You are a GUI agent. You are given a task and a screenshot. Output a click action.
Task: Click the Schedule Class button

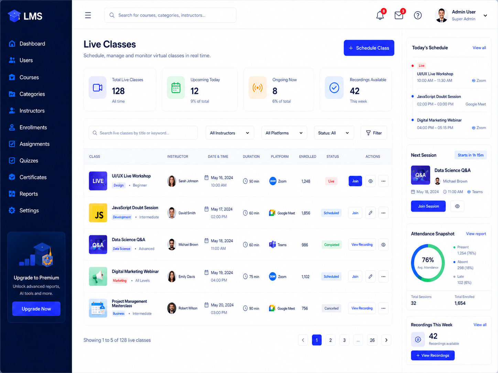(x=369, y=48)
